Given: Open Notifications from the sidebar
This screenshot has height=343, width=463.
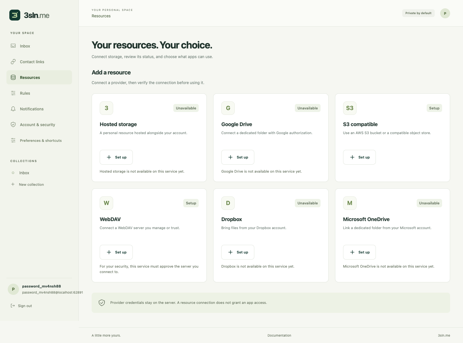Looking at the screenshot, I should (39, 109).
